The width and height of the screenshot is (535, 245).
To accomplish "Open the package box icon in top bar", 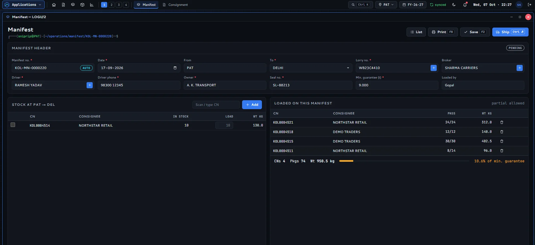I will [82, 5].
